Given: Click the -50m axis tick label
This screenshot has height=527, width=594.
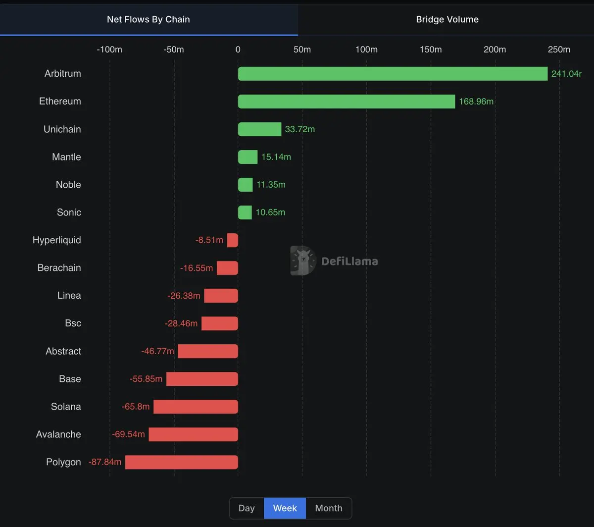Looking at the screenshot, I should (x=174, y=50).
